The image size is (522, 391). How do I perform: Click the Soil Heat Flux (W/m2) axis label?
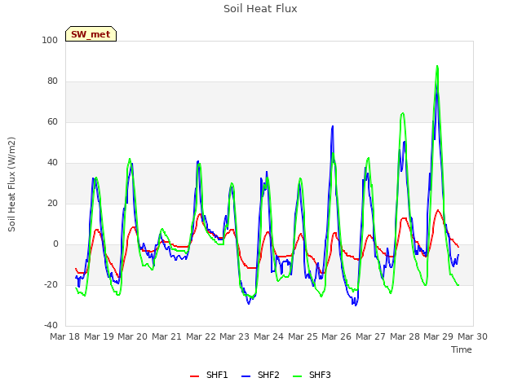pyautogui.click(x=11, y=184)
